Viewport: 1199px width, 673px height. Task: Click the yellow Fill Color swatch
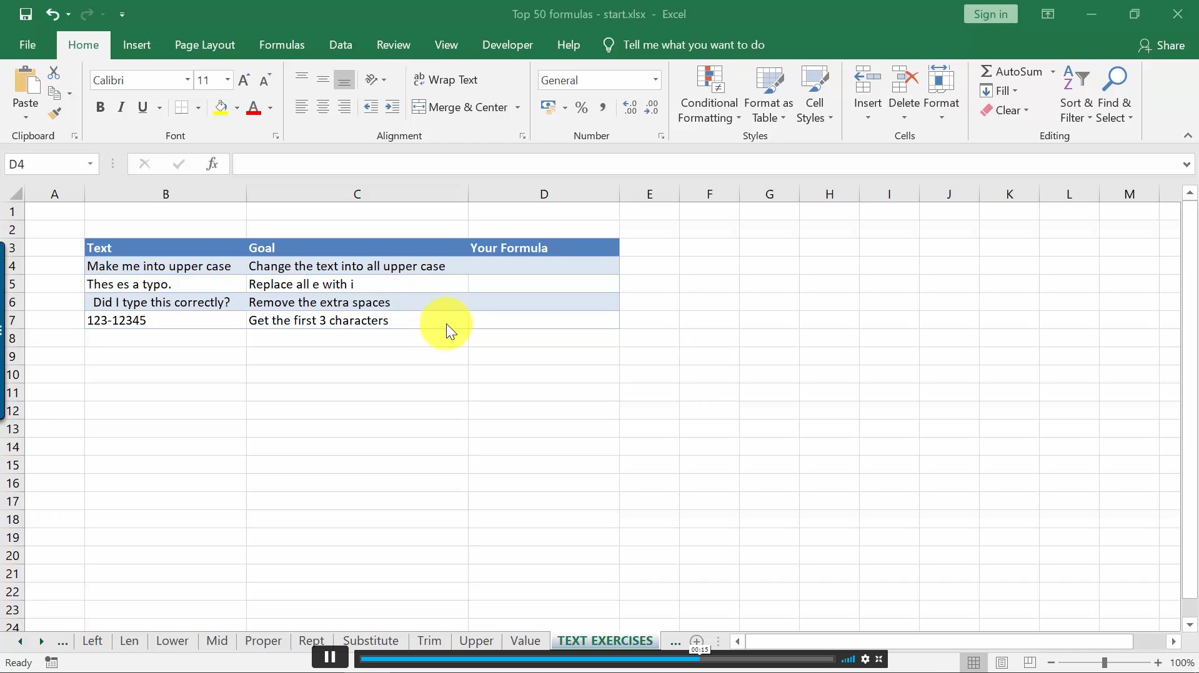(x=221, y=107)
